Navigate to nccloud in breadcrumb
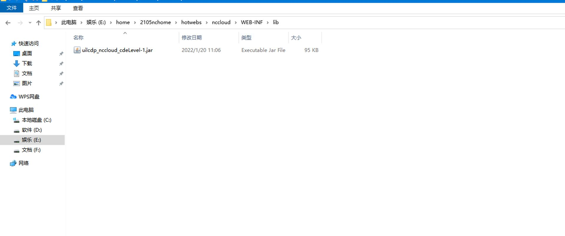The height and width of the screenshot is (236, 565). [221, 22]
